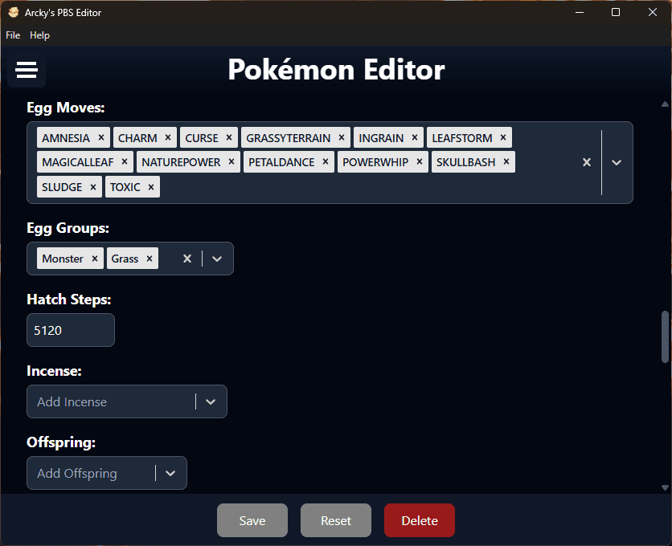Click the Save button

coord(252,520)
